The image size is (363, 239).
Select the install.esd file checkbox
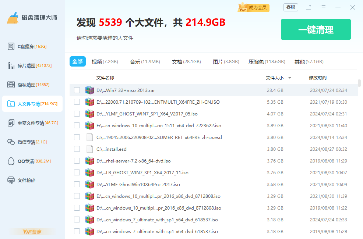tap(77, 149)
